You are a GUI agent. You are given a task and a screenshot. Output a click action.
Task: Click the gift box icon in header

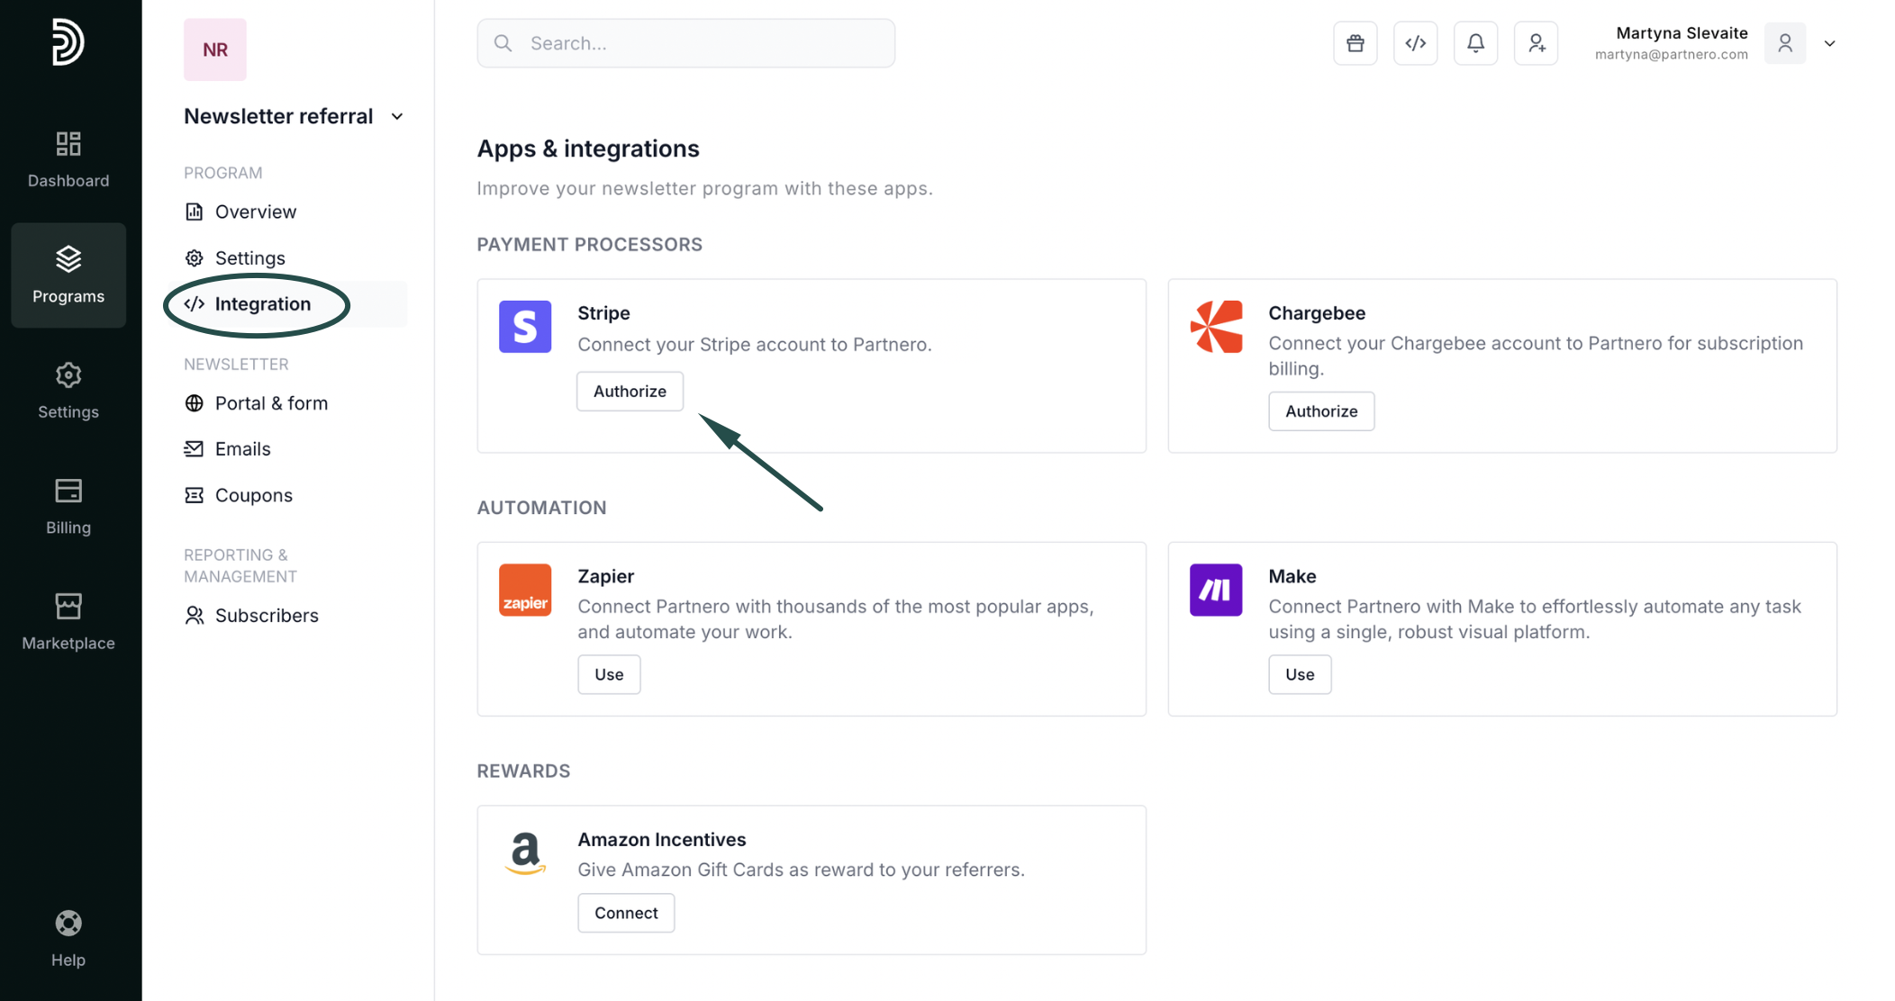1355,43
